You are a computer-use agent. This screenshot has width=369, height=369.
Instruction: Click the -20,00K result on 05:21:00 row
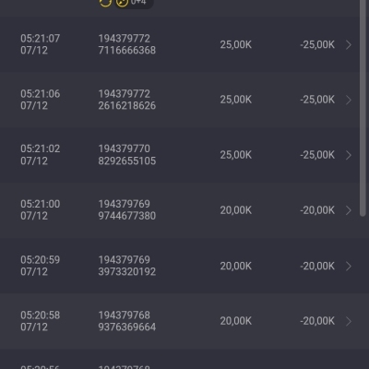(x=317, y=210)
